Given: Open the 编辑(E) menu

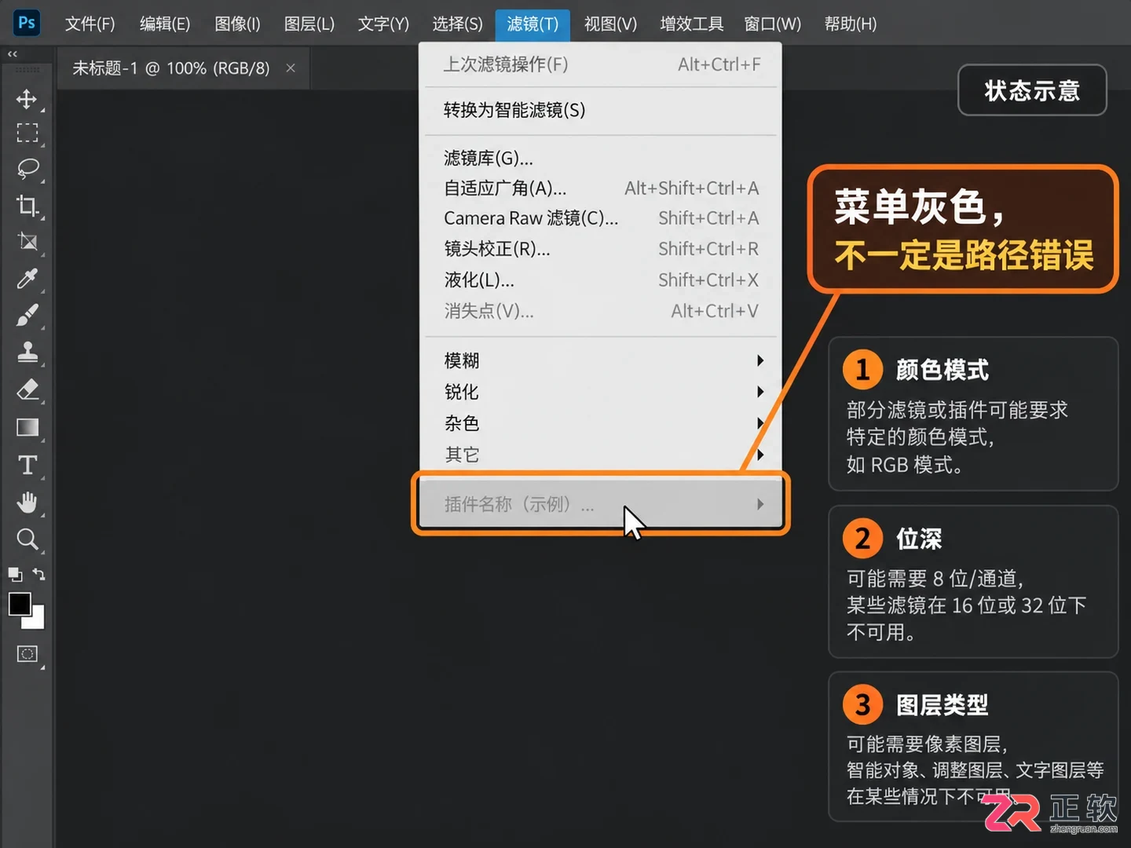Looking at the screenshot, I should pyautogui.click(x=165, y=24).
